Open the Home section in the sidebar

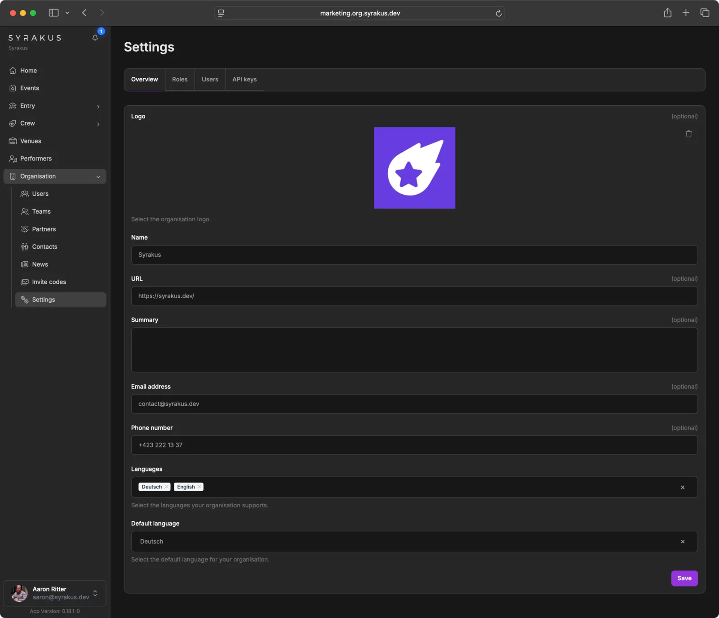click(x=28, y=70)
